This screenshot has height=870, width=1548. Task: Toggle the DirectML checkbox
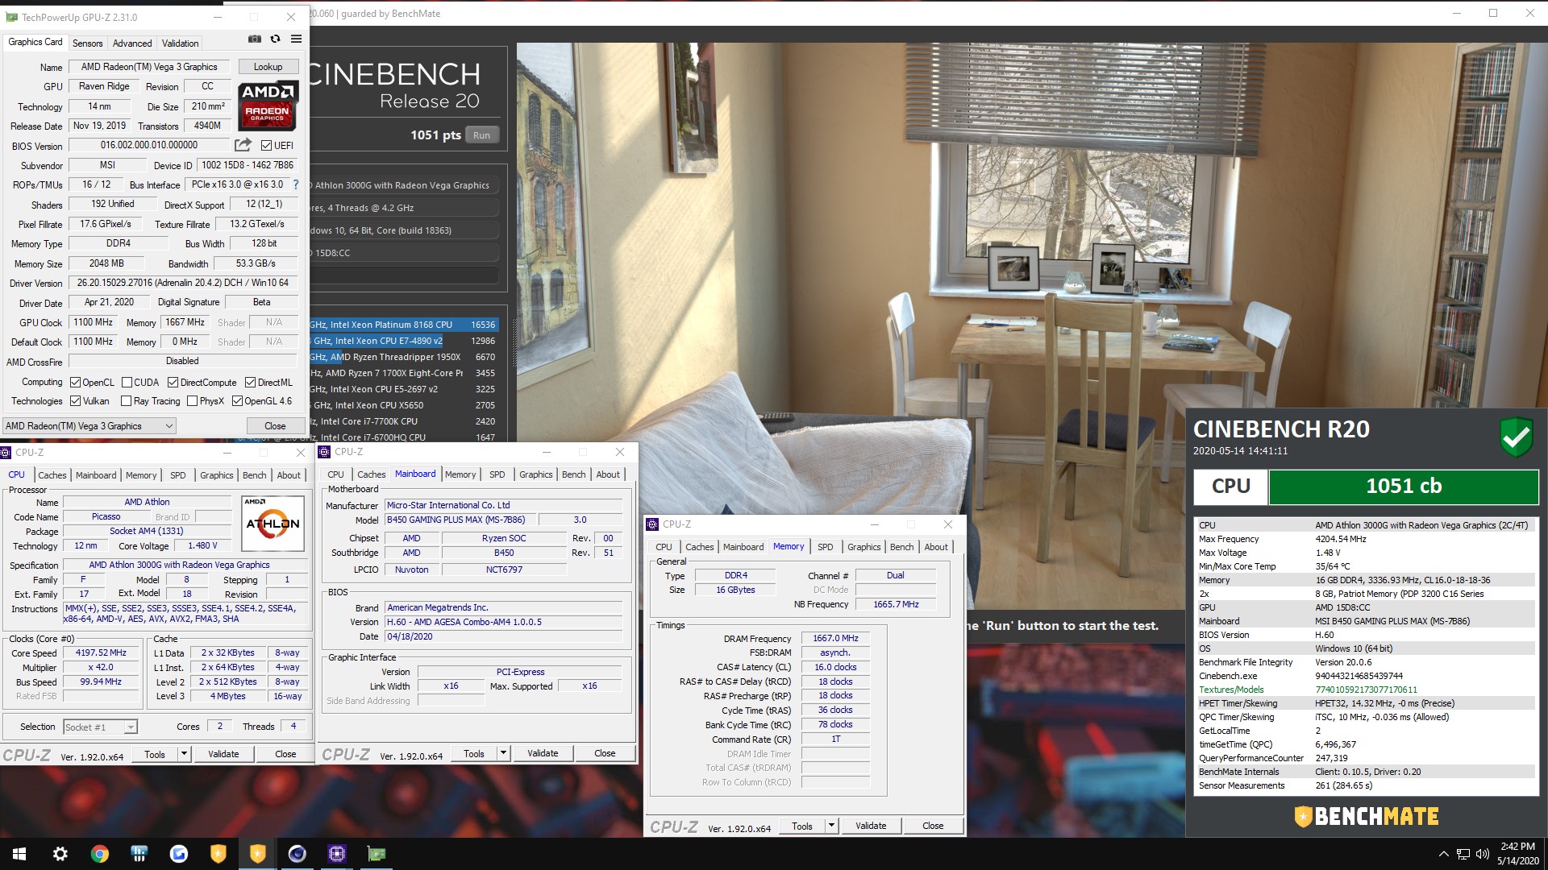250,383
